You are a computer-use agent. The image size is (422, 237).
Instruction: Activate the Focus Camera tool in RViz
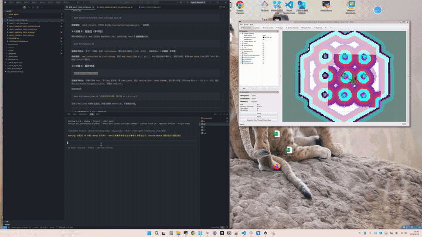coord(268,28)
